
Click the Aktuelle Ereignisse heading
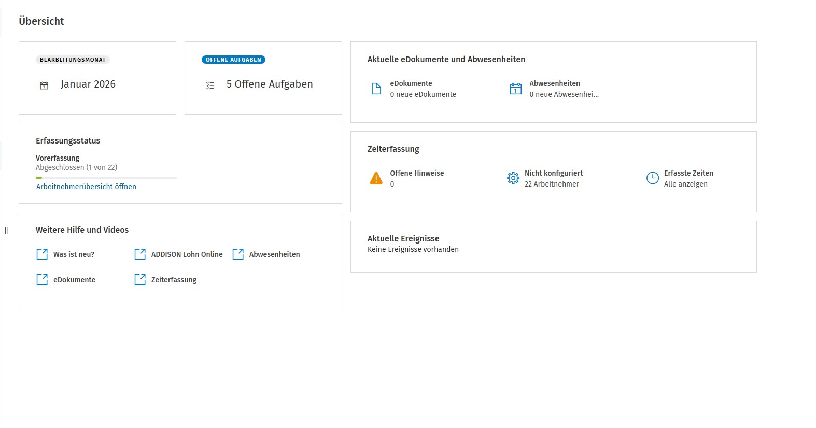(x=403, y=238)
